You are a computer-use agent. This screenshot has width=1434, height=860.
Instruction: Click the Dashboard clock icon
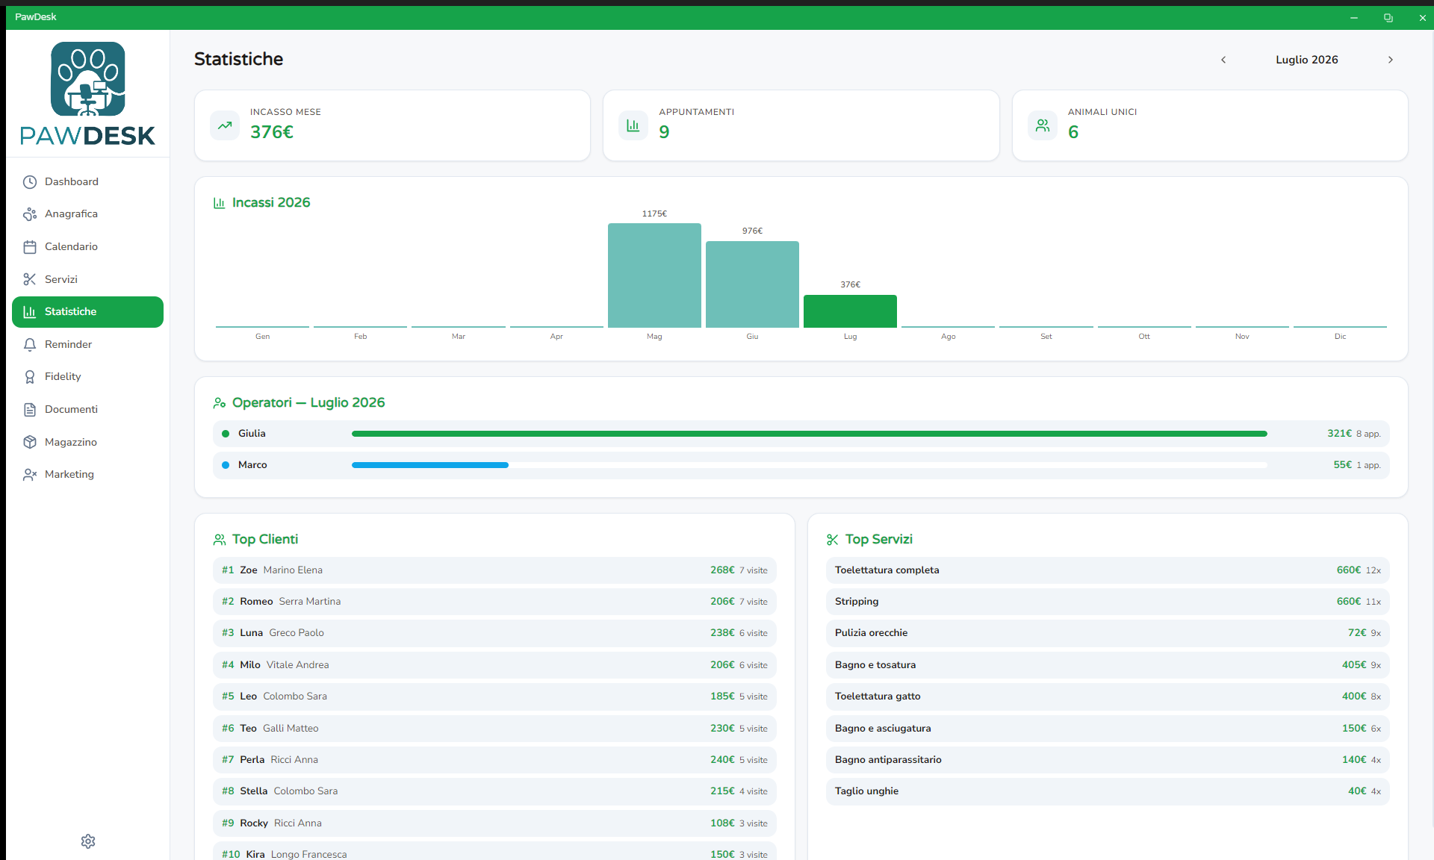[30, 182]
